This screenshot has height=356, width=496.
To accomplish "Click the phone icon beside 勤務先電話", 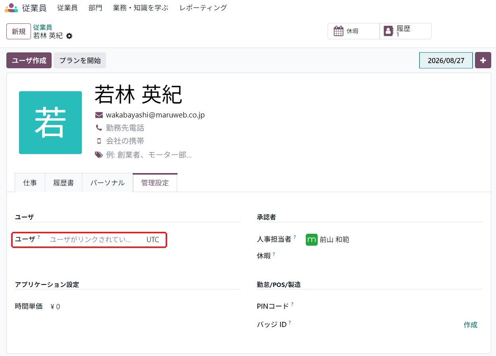I will click(x=99, y=128).
